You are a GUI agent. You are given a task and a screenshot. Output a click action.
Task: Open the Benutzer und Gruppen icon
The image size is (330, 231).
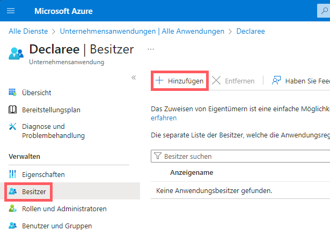click(x=13, y=226)
